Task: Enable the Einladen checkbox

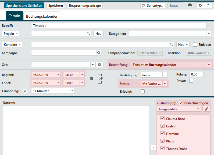Action: (x=195, y=45)
